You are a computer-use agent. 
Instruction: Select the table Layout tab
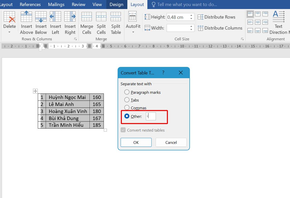click(137, 5)
